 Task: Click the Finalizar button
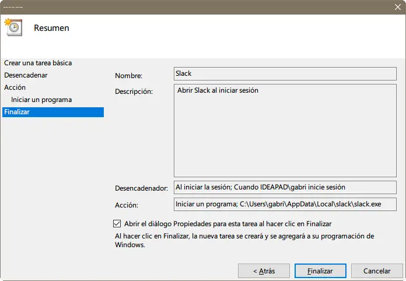[320, 271]
